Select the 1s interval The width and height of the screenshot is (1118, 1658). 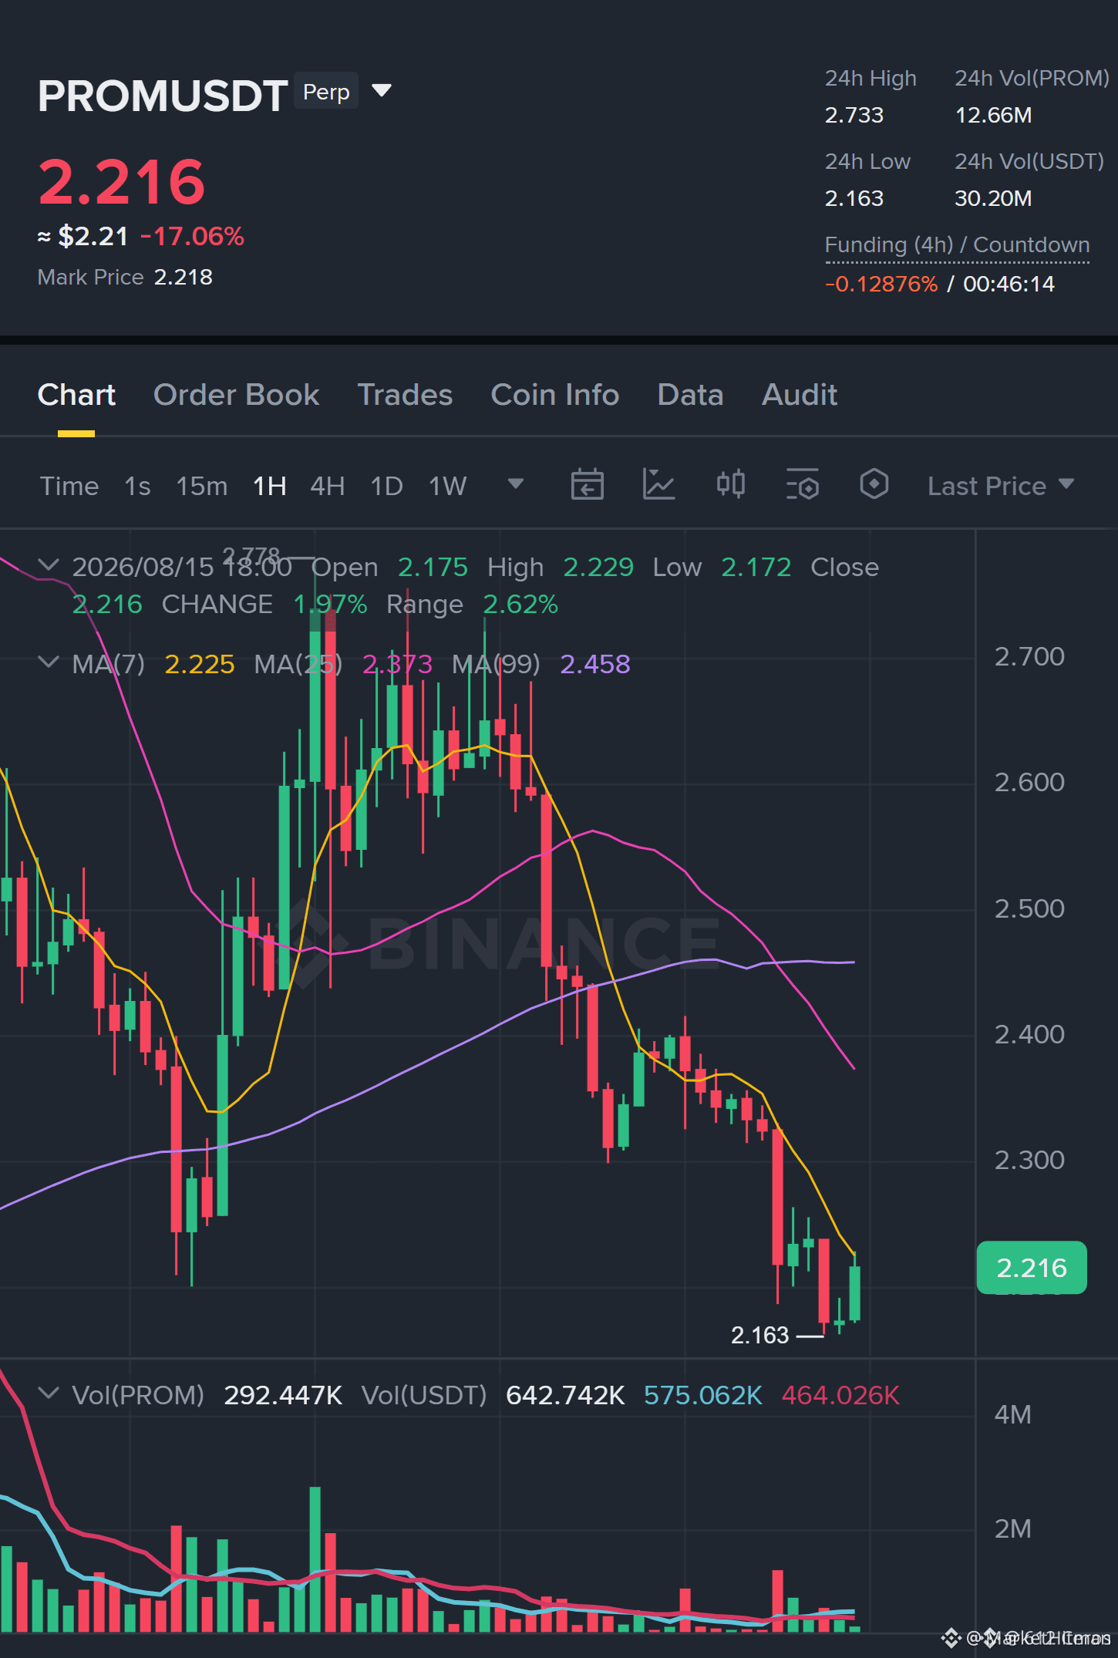(x=137, y=487)
